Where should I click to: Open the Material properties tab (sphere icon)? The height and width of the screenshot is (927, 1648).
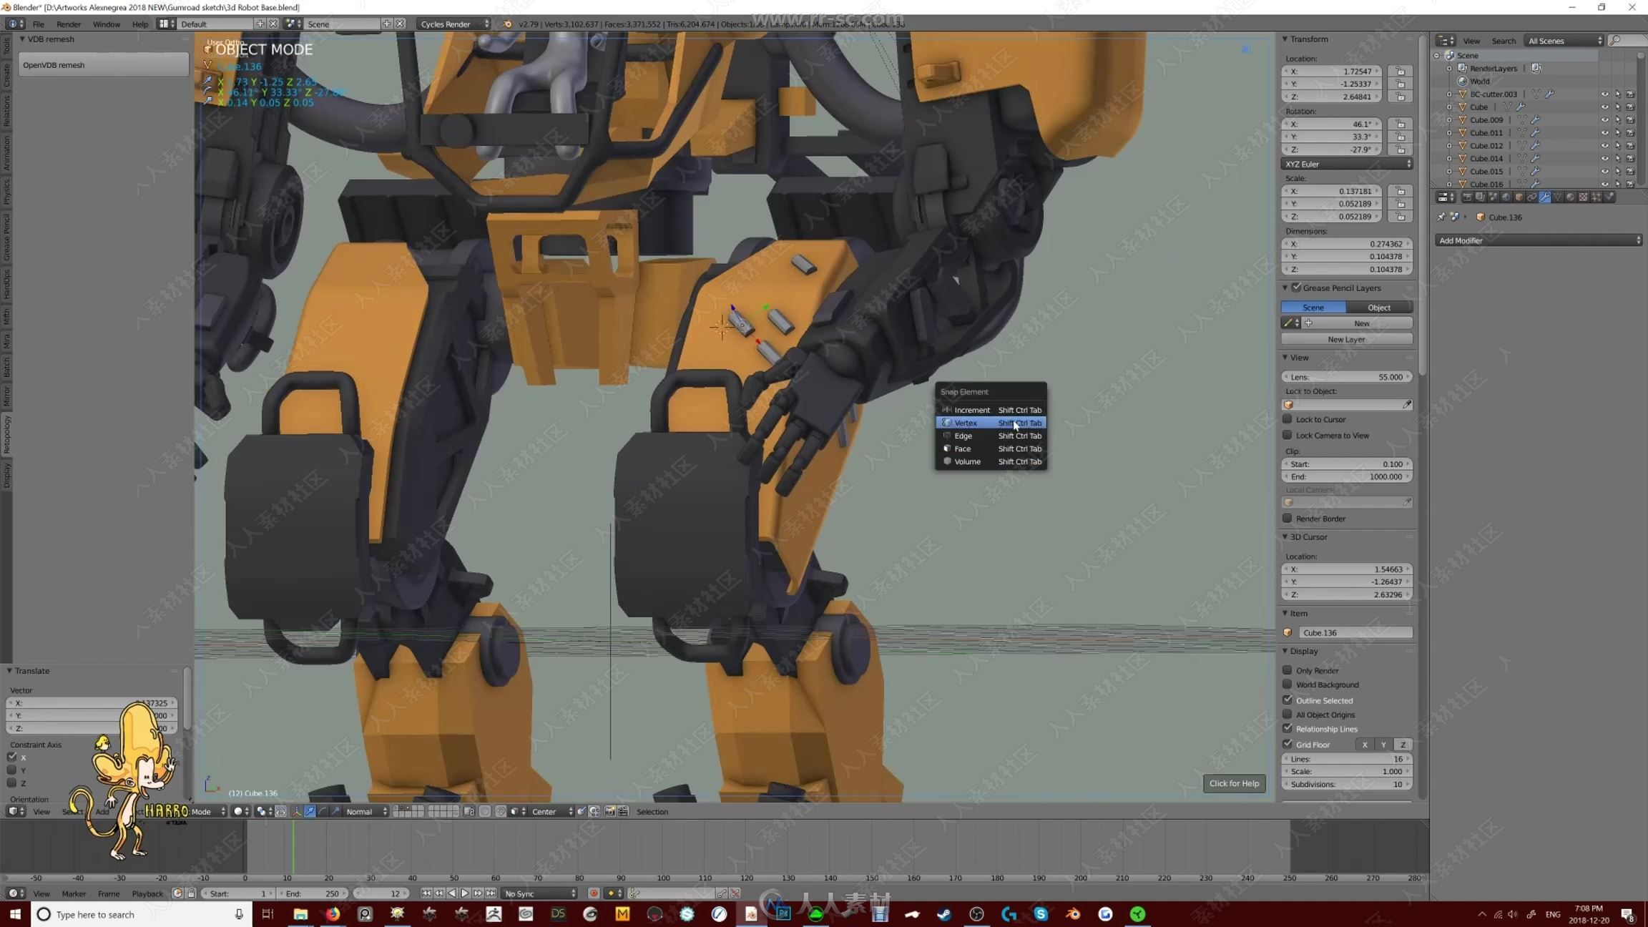coord(1571,197)
